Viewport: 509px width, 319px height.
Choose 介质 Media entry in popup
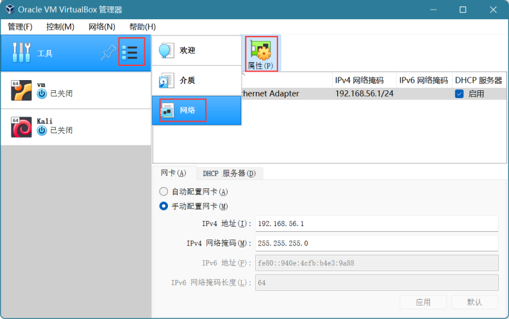(196, 81)
